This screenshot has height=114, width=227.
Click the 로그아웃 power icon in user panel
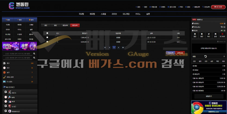222,35
